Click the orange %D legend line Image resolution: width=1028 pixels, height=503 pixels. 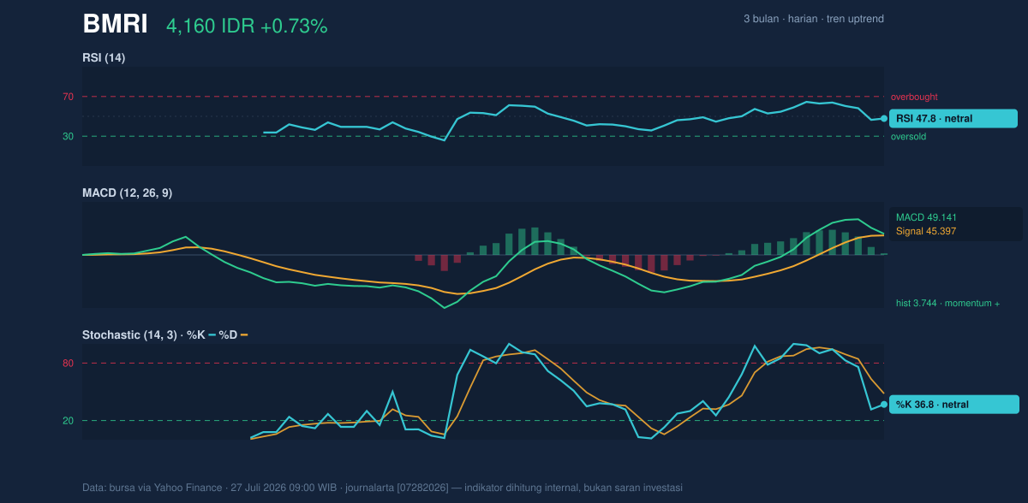[x=244, y=334]
